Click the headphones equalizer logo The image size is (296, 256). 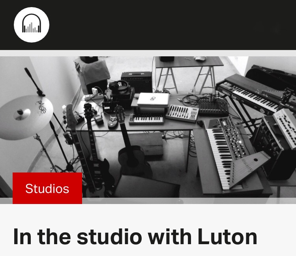(x=32, y=25)
